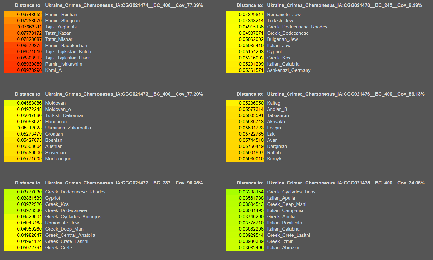Click the Slovenian population name
Image resolution: width=433 pixels, height=260 pixels.
click(55, 153)
